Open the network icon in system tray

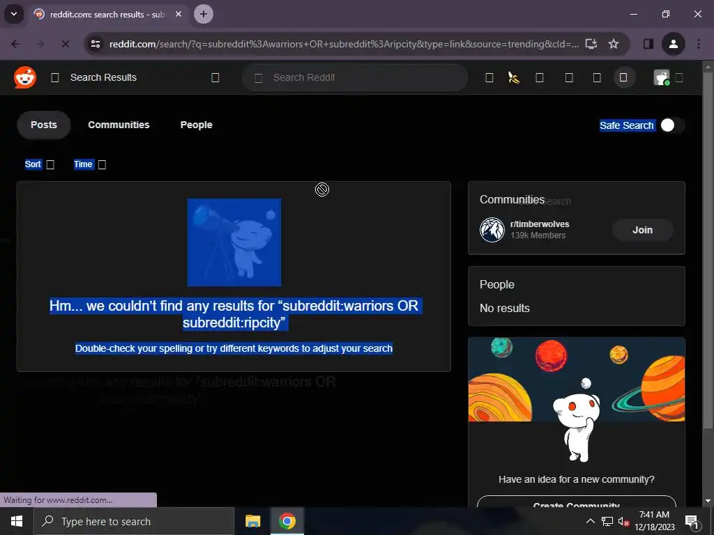(607, 522)
